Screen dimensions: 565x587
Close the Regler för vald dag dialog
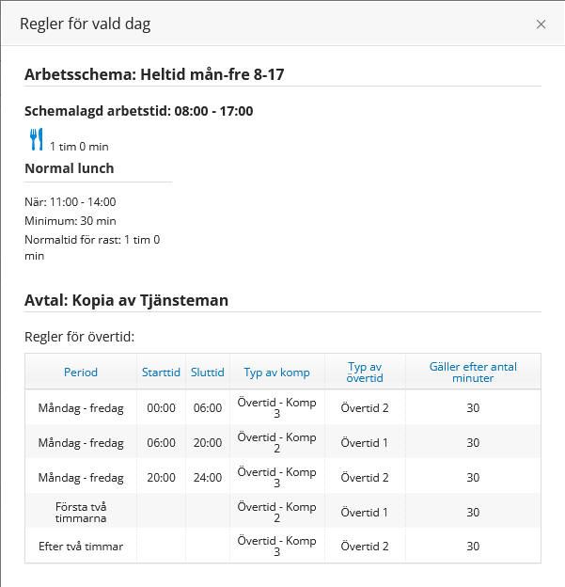pyautogui.click(x=541, y=24)
